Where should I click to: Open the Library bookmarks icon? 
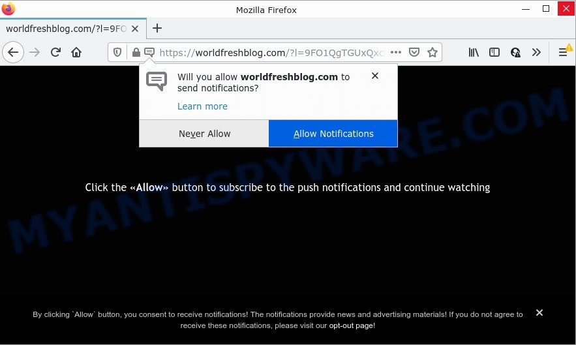point(474,53)
